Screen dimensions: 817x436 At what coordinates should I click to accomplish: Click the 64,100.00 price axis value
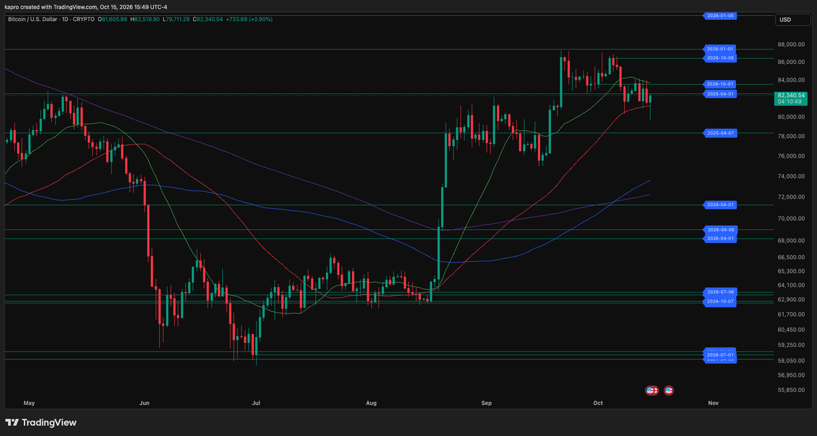click(x=790, y=285)
